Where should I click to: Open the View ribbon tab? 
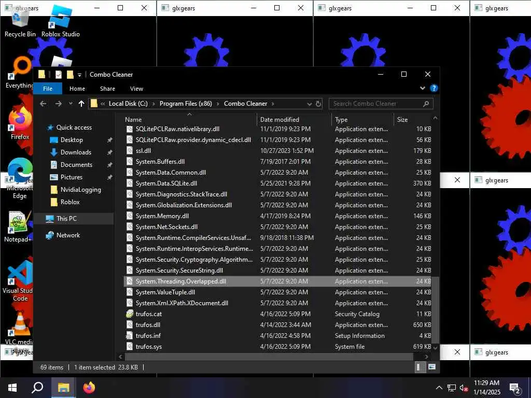point(136,88)
